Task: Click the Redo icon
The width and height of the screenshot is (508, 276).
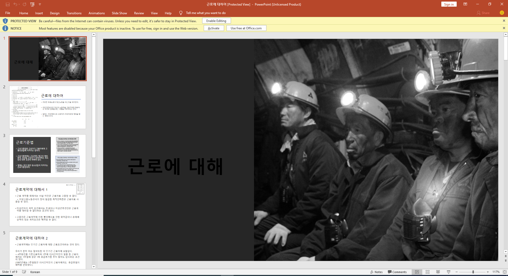Action: click(25, 4)
